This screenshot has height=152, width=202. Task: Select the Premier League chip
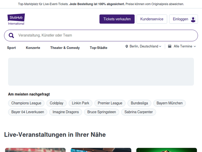[x=110, y=103]
